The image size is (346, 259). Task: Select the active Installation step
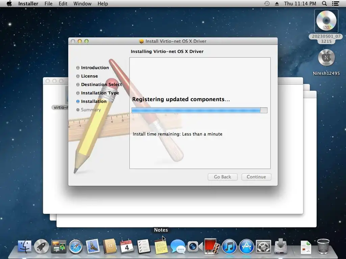pyautogui.click(x=92, y=101)
